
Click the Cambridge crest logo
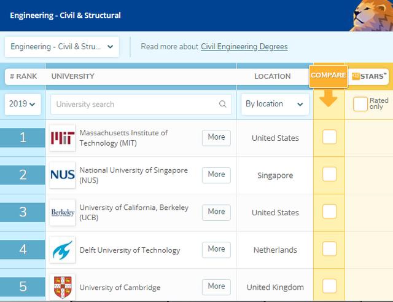(x=62, y=287)
